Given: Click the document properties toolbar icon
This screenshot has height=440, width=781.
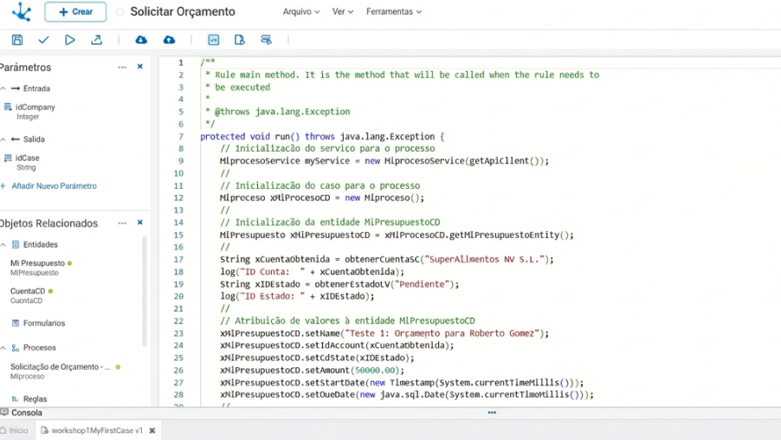Looking at the screenshot, I should click(240, 40).
